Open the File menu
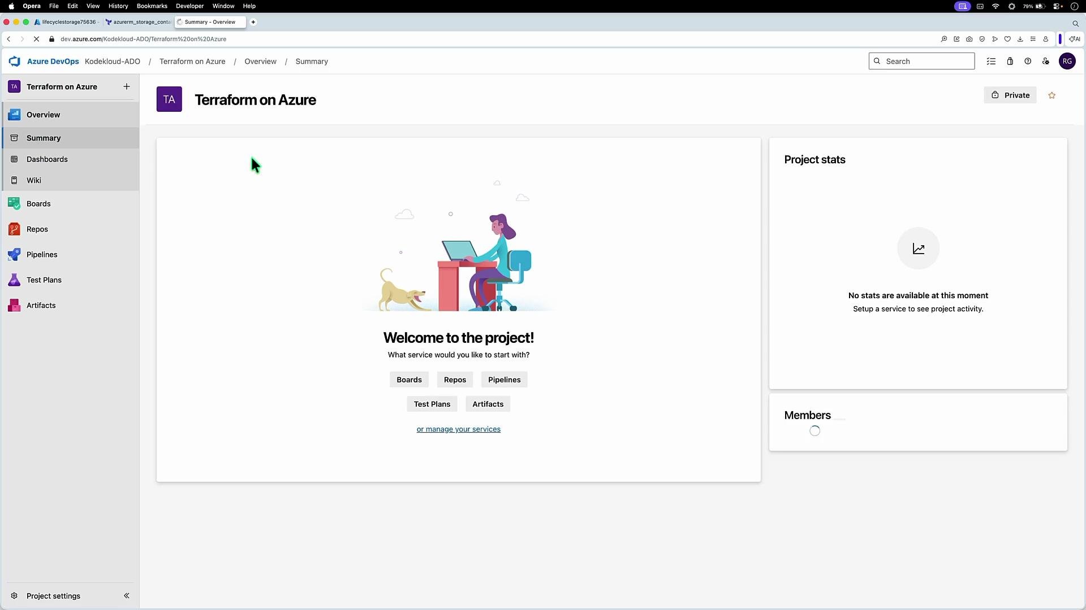This screenshot has width=1086, height=610. (54, 6)
